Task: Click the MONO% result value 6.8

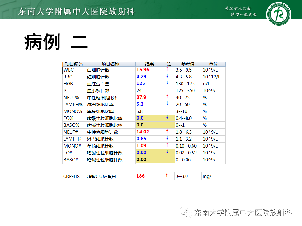Action: coord(139,111)
